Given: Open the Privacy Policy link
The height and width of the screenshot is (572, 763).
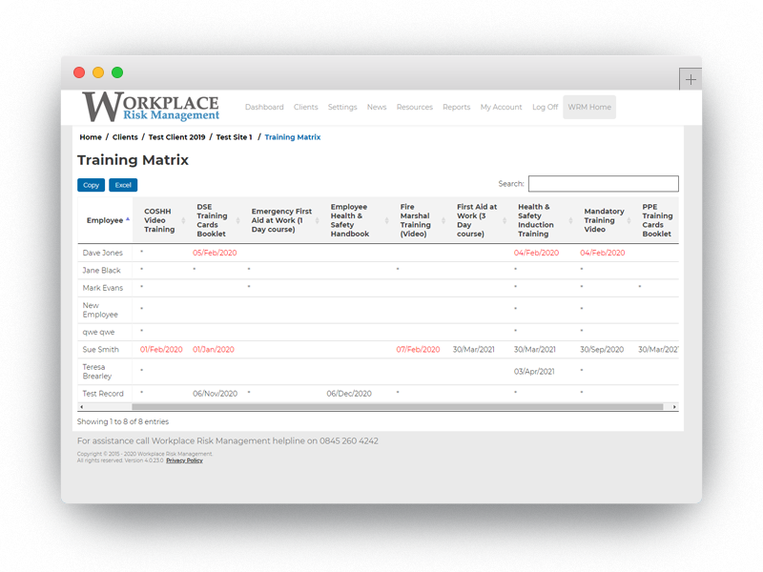Looking at the screenshot, I should tap(184, 460).
